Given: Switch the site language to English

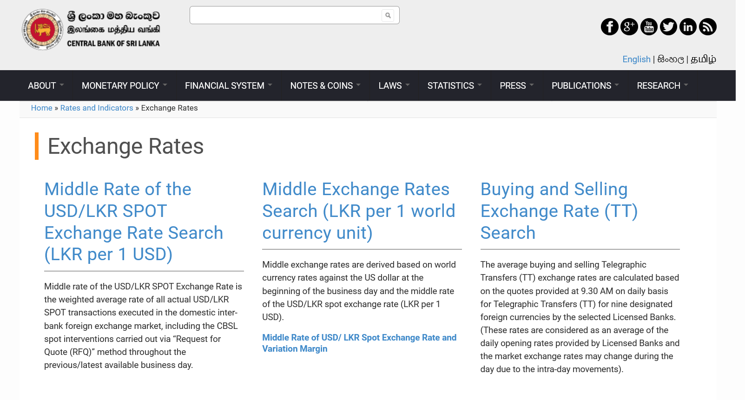Looking at the screenshot, I should tap(636, 59).
